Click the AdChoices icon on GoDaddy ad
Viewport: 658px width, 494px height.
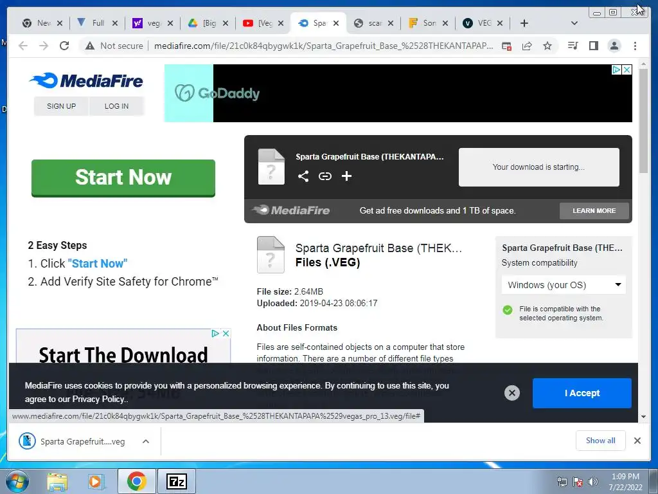pyautogui.click(x=616, y=69)
